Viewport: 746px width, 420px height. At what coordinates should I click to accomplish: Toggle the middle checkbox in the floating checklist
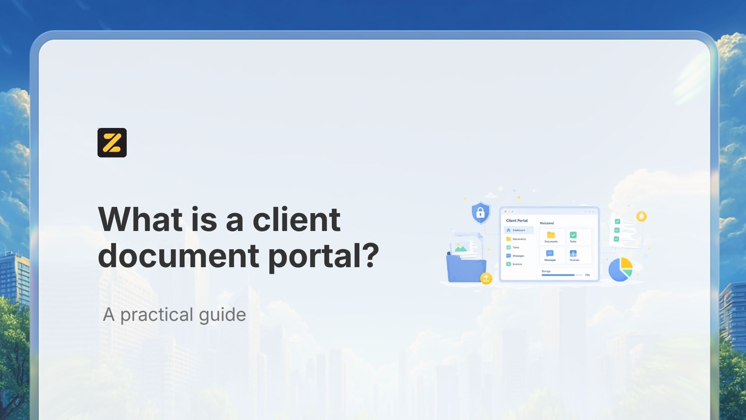617,230
